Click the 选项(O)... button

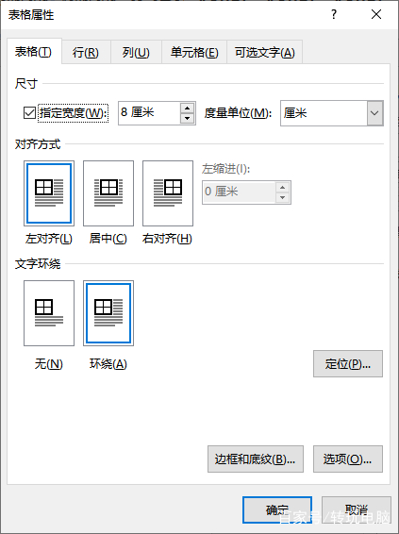(x=348, y=459)
